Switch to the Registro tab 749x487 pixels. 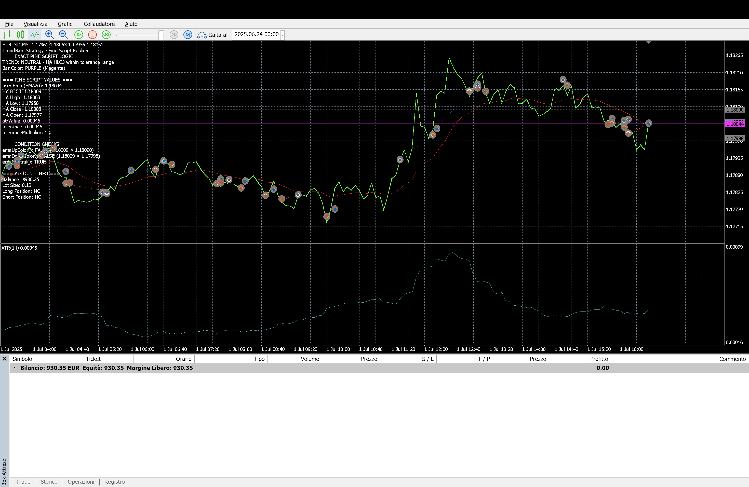[115, 482]
